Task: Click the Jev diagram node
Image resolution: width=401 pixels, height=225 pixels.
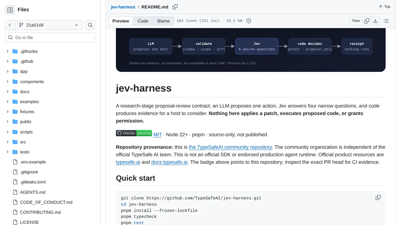Action: [257, 46]
